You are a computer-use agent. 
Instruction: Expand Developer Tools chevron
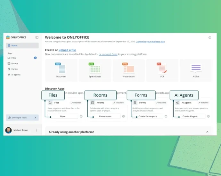(x=35, y=117)
